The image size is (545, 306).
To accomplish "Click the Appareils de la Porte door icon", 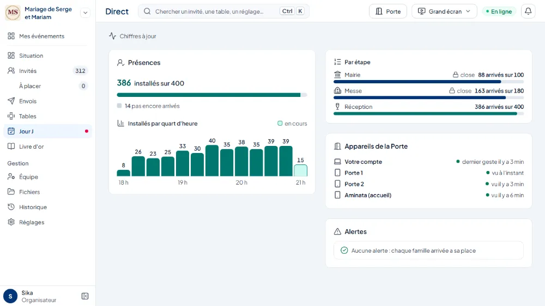I will pyautogui.click(x=337, y=146).
